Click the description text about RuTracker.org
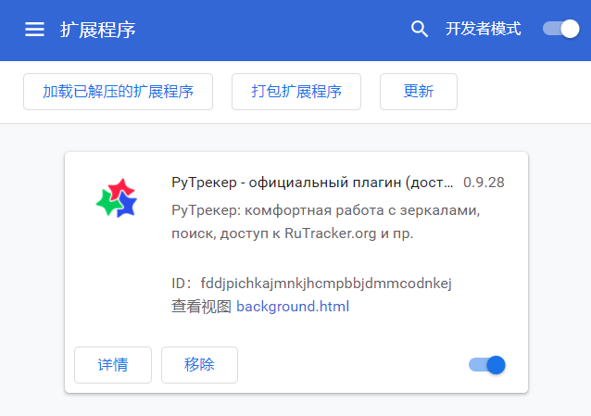 [326, 221]
